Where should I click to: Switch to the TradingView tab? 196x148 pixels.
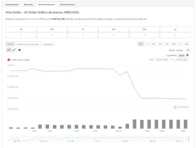(48, 44)
